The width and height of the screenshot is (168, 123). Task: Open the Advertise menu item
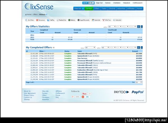(121, 9)
